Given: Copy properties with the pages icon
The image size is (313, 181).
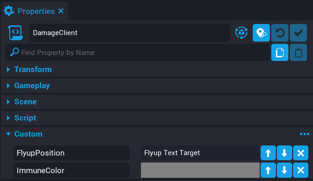Looking at the screenshot, I should [280, 53].
